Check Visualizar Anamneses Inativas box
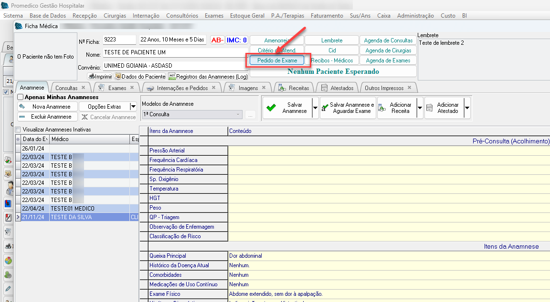550x302 pixels. pos(18,130)
